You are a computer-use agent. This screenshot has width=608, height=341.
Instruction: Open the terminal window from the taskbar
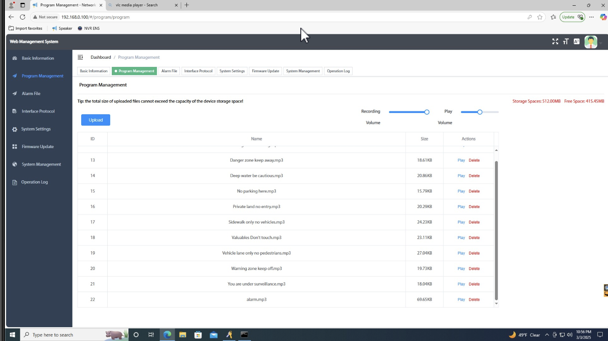point(244,334)
